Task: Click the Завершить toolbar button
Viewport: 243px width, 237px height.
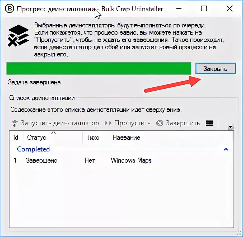Action: point(178,123)
